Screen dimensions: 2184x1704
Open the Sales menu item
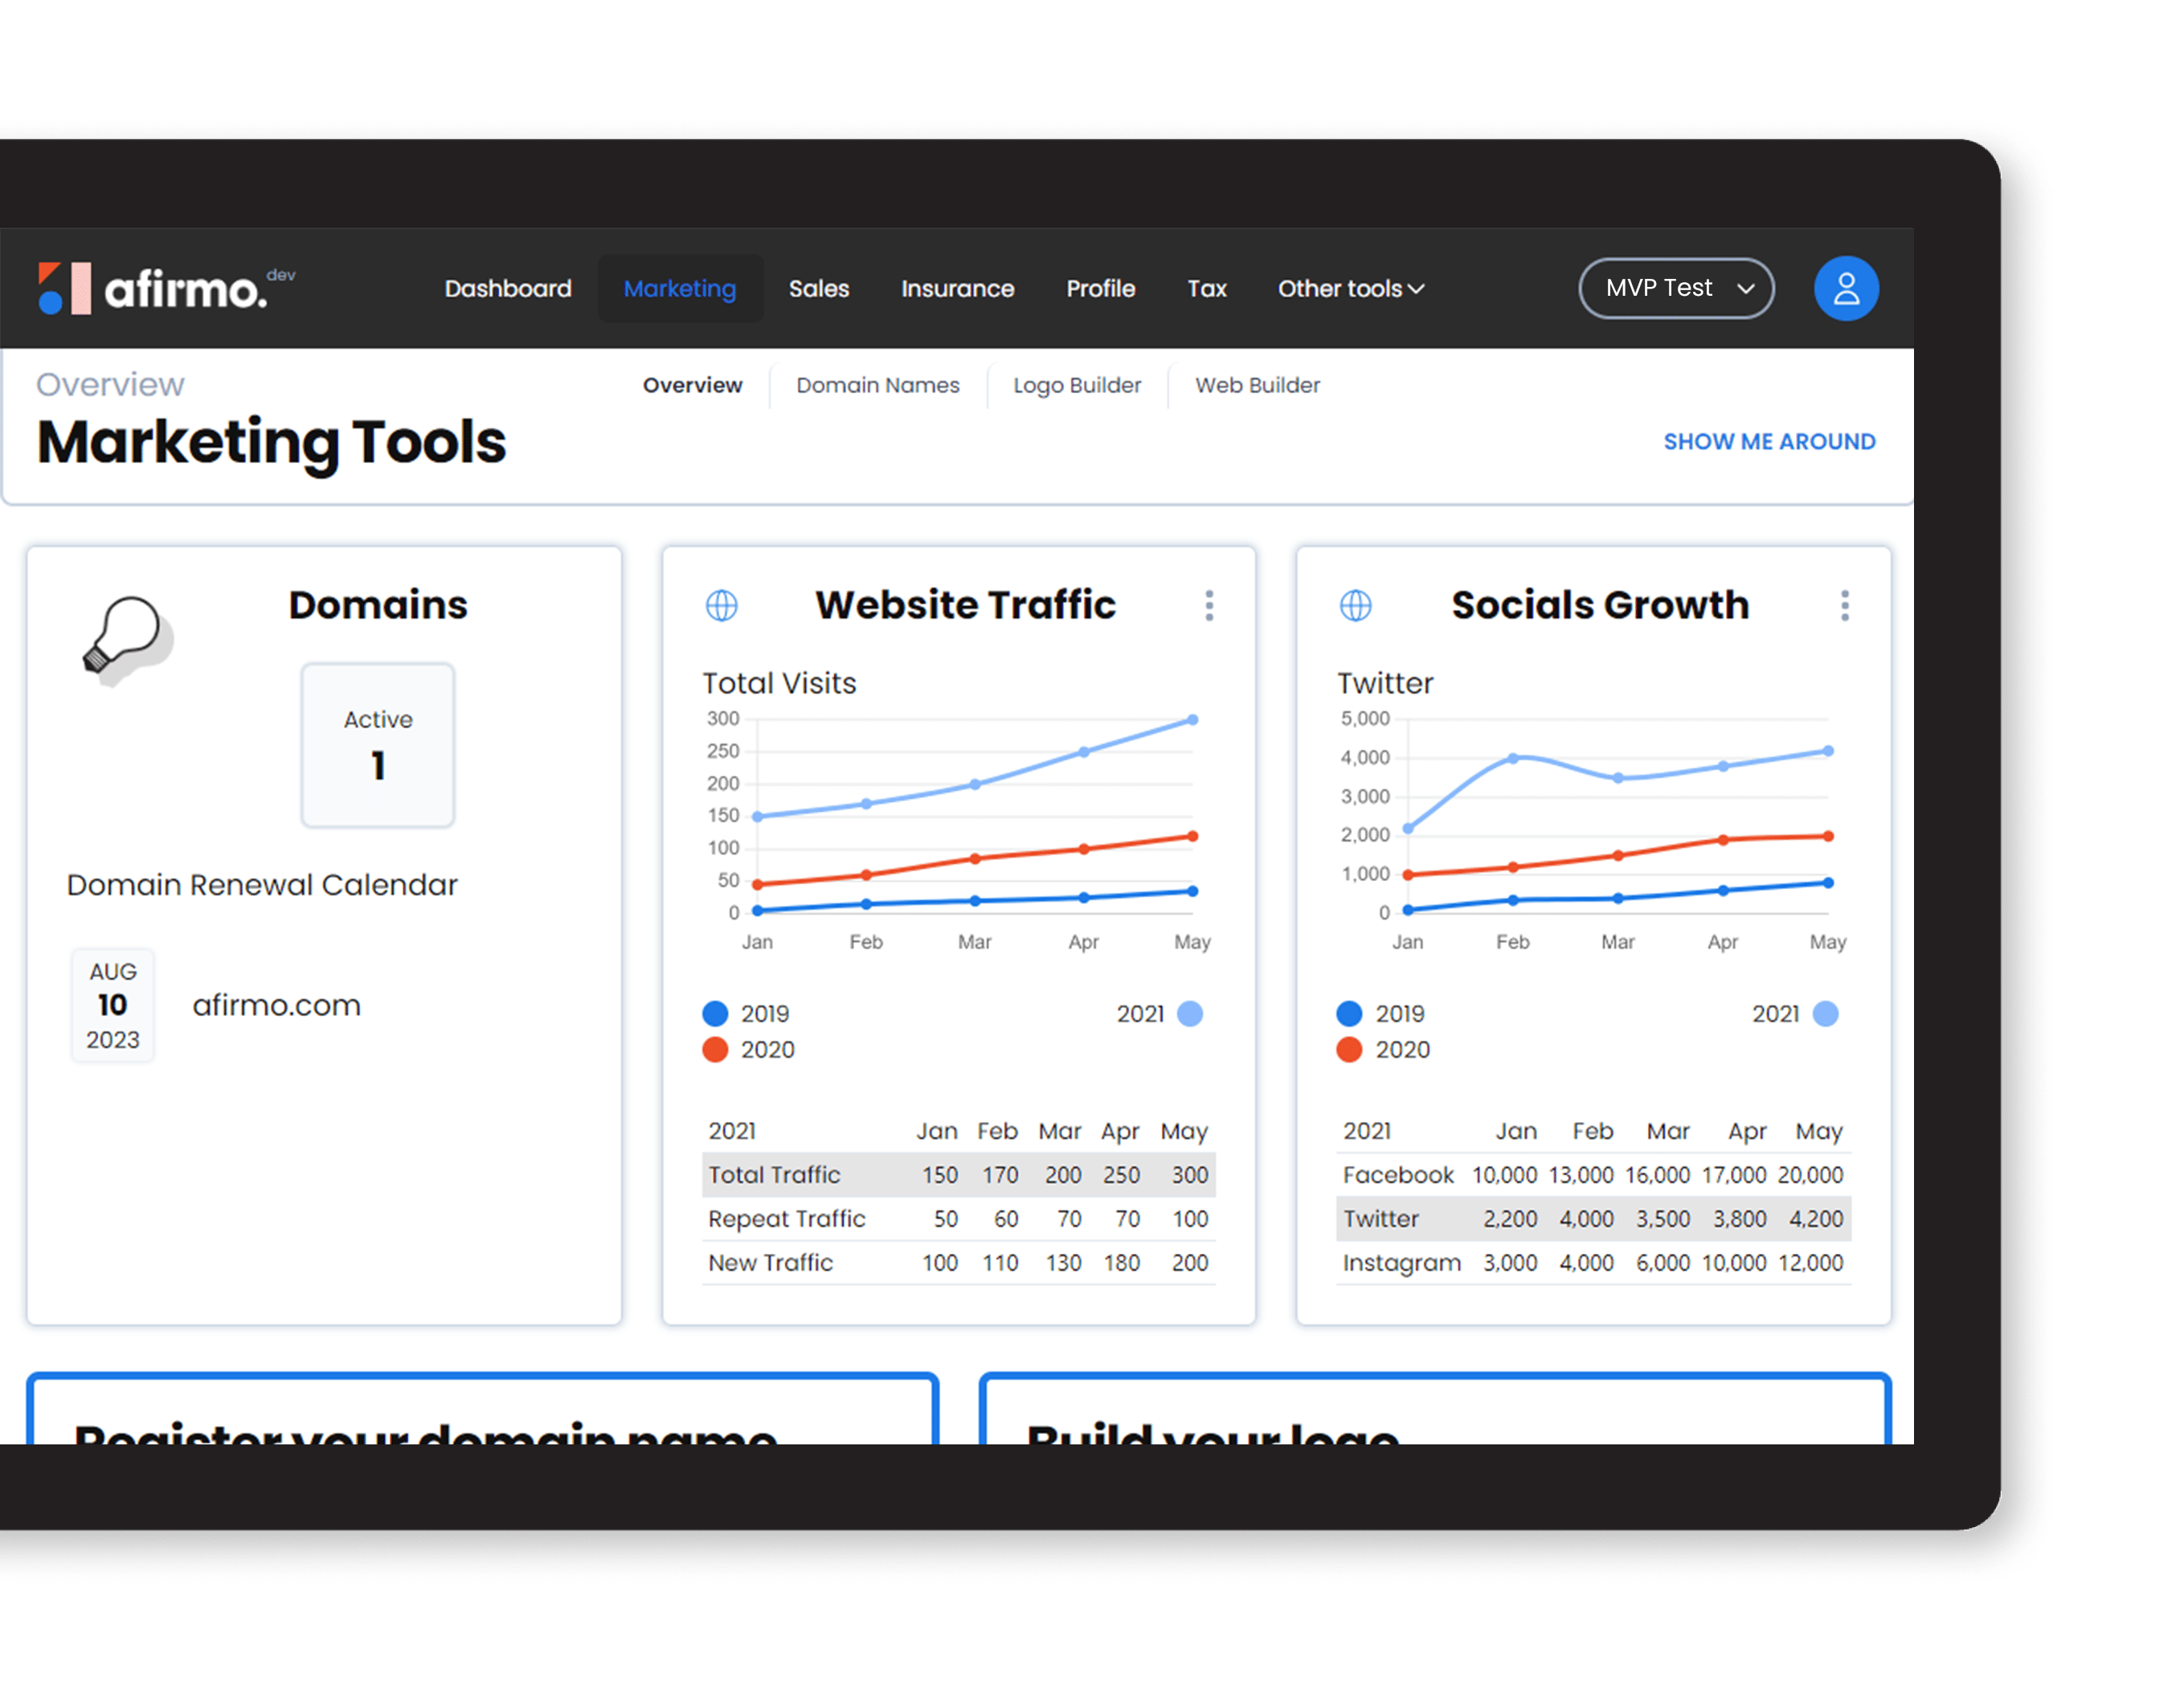(x=818, y=289)
